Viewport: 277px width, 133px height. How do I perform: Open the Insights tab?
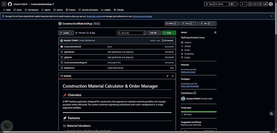click(106, 10)
